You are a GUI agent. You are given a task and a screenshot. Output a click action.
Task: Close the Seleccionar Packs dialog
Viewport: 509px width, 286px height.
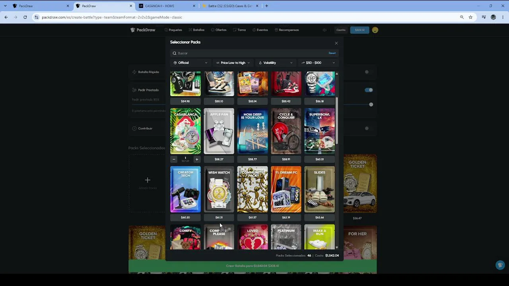tap(336, 43)
